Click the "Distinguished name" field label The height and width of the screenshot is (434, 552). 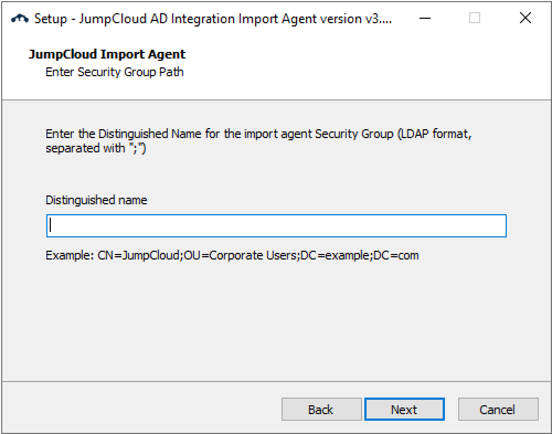[x=96, y=200]
